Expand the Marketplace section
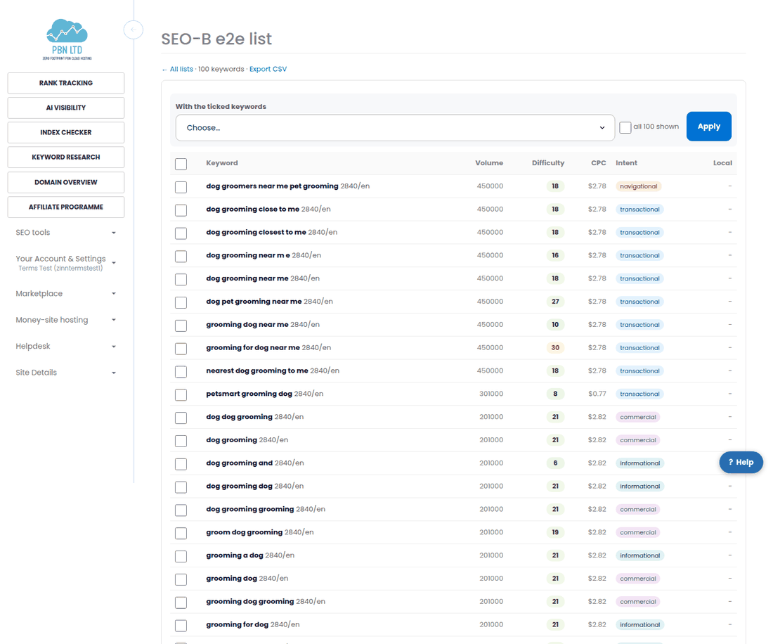The width and height of the screenshot is (773, 644). point(66,293)
